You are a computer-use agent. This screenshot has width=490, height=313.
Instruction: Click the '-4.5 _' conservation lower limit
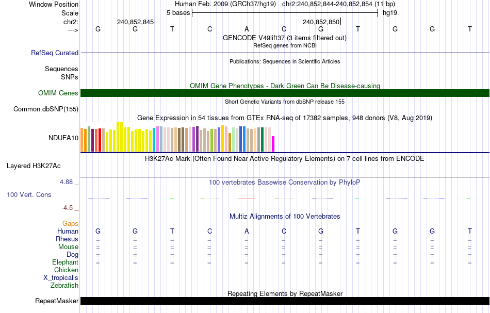click(70, 208)
